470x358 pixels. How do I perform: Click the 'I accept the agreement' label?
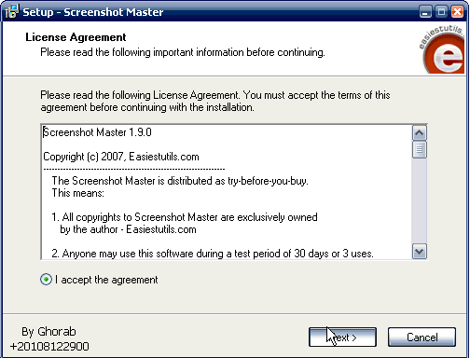[106, 280]
